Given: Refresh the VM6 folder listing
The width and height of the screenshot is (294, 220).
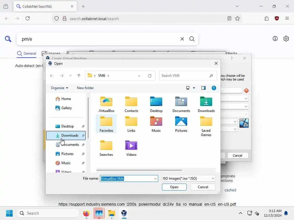Looking at the screenshot, I should tap(150, 76).
